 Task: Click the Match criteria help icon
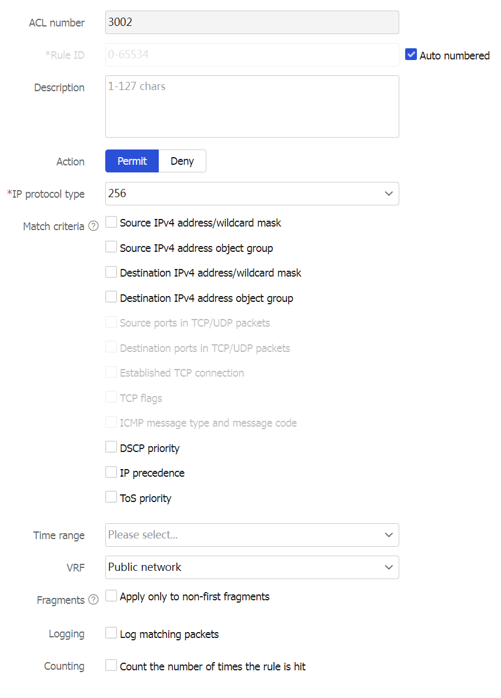(93, 226)
